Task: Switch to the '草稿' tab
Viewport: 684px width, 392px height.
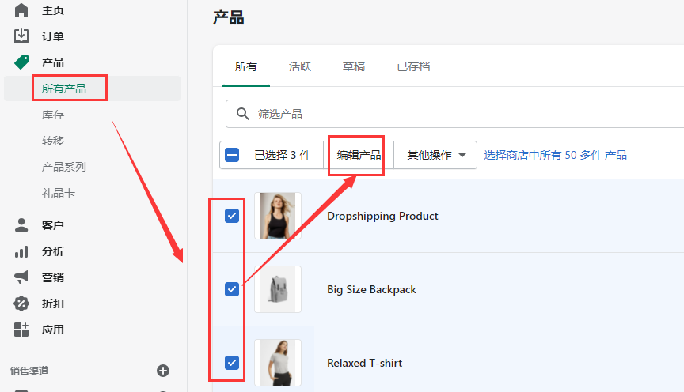Action: point(354,66)
